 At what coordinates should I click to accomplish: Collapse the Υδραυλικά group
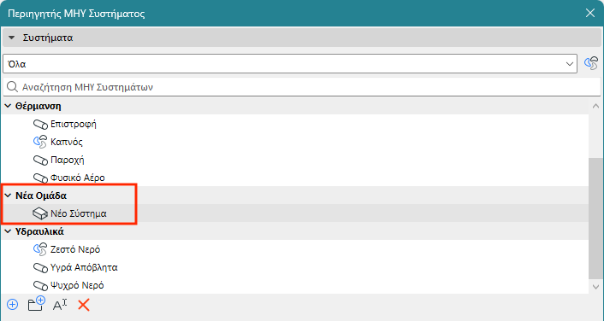pos(8,231)
